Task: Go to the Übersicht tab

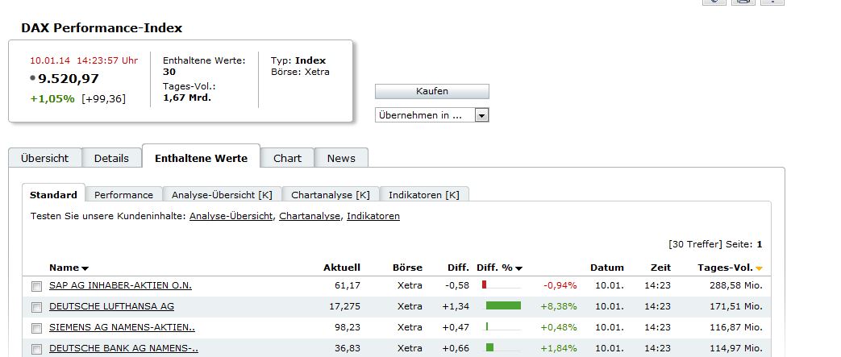Action: [44, 158]
